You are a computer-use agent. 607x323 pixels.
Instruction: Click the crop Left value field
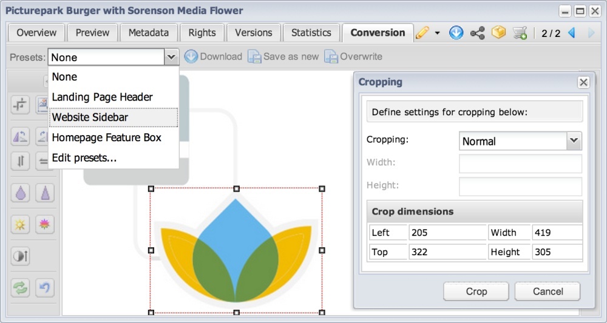(x=447, y=233)
